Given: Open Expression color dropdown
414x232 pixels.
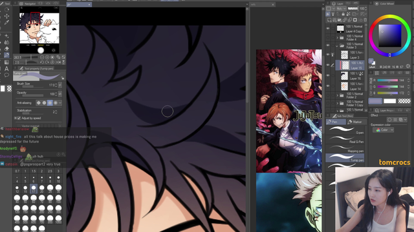Looking at the screenshot, I should (384, 130).
